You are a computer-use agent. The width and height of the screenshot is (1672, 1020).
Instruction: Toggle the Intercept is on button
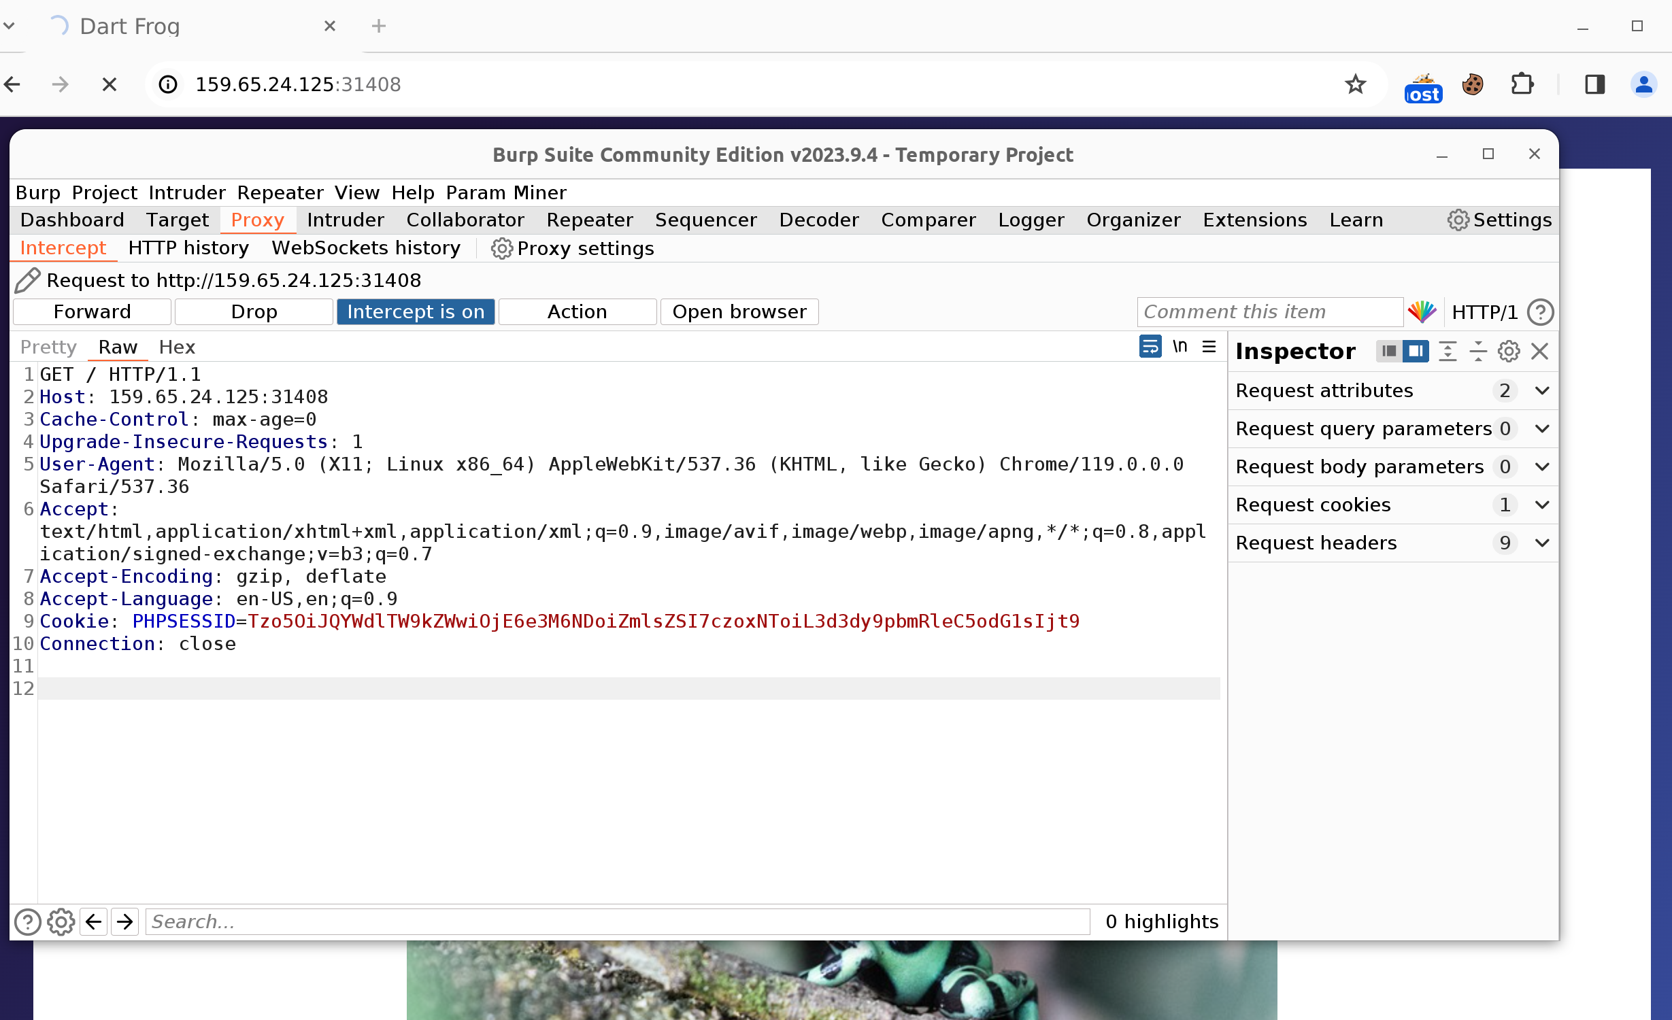416,312
